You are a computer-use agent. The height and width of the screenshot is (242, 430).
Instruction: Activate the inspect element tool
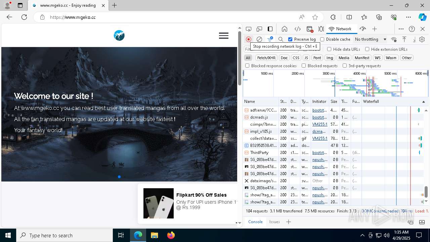(249, 29)
